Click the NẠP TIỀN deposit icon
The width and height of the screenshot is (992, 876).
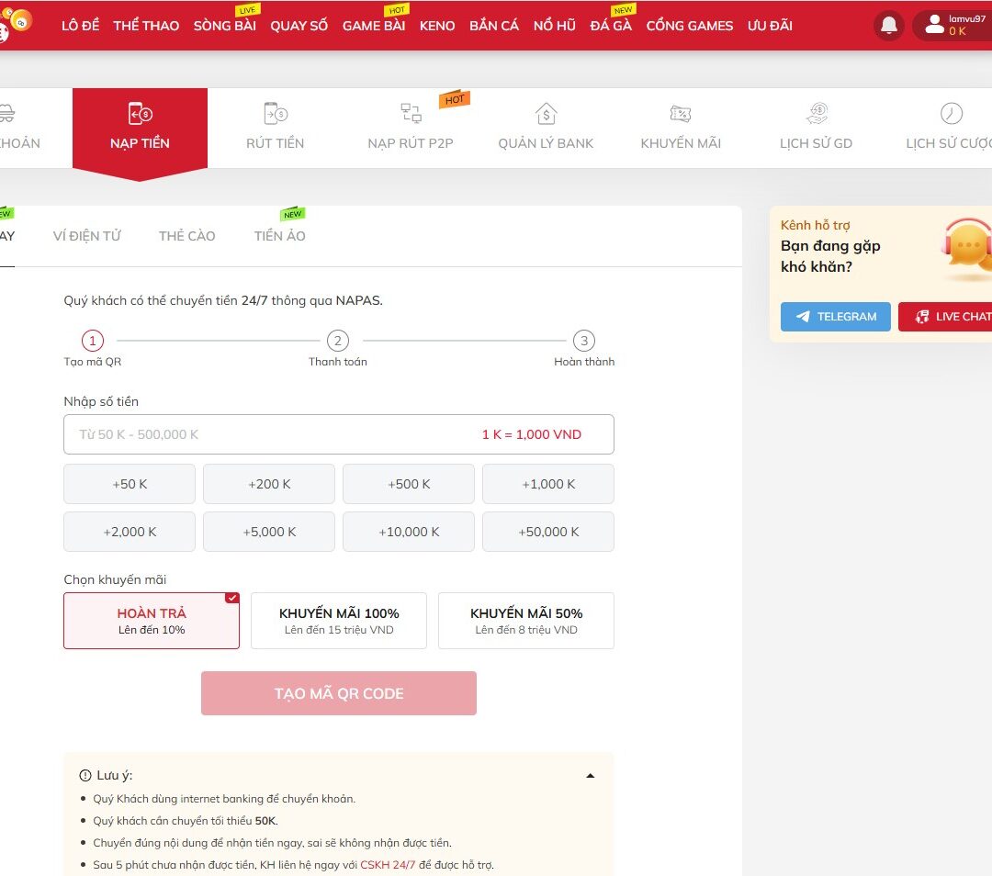click(140, 114)
